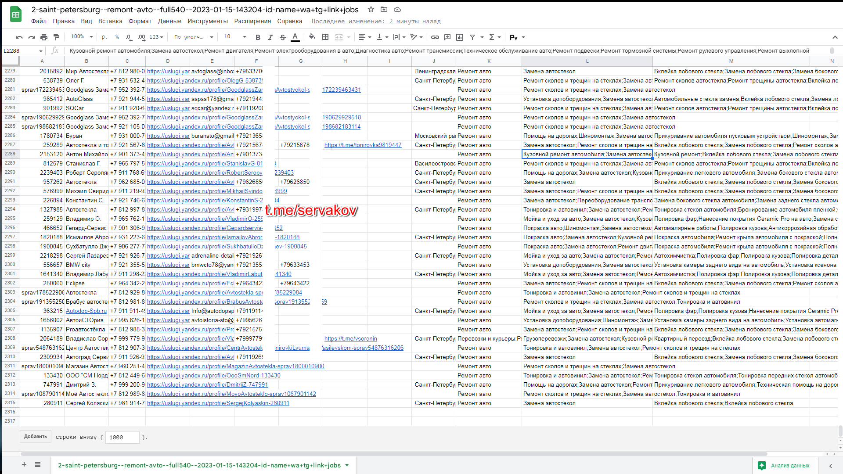Open t.me/vsoronin link

click(350, 338)
